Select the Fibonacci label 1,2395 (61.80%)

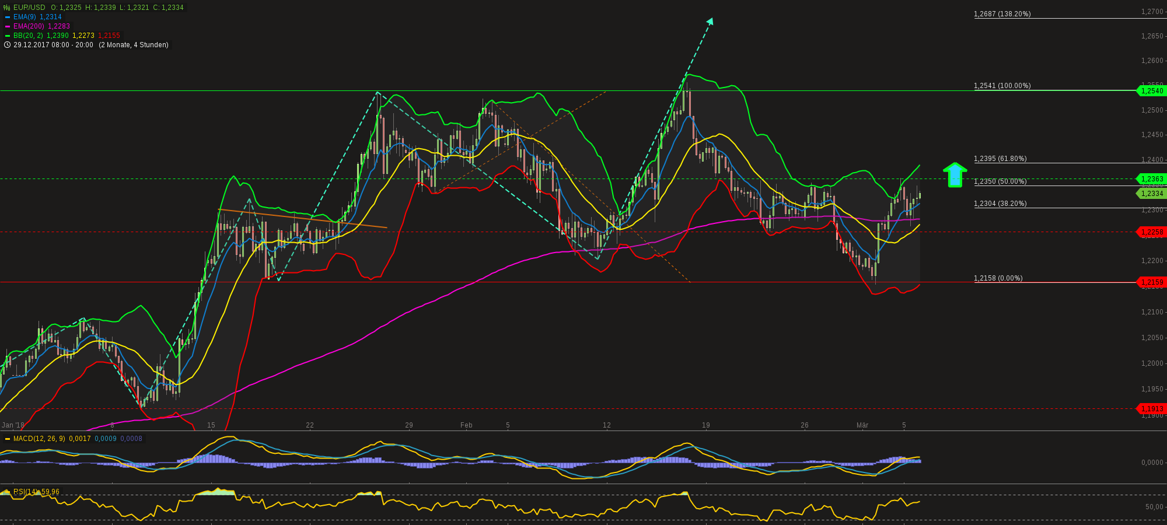pyautogui.click(x=1000, y=159)
